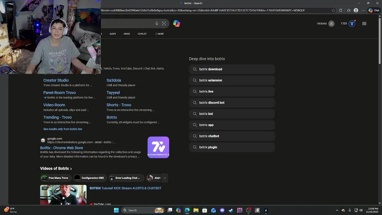
Task: Open volume control in system tray
Action: click(361, 210)
